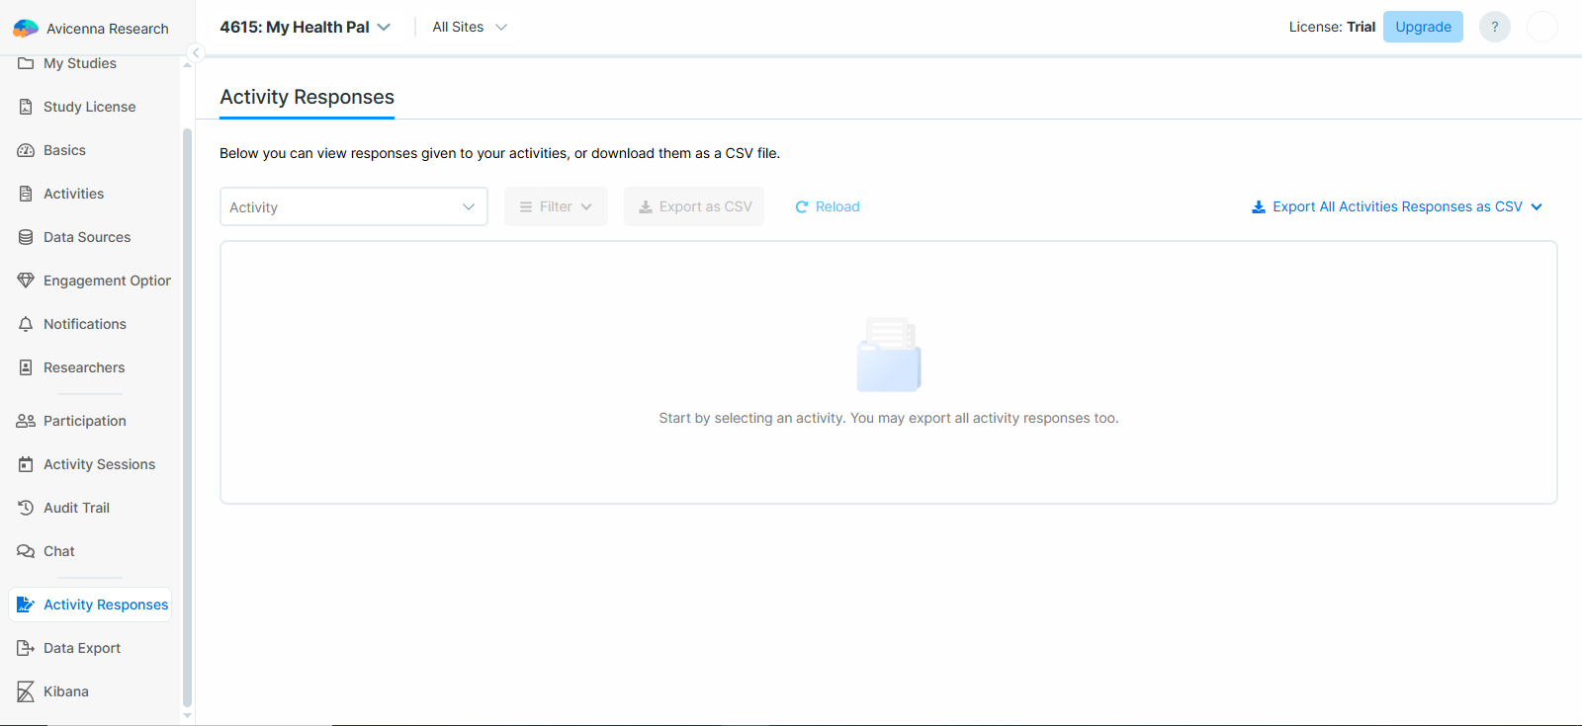The image size is (1582, 726).
Task: Click the Data Export icon in the sidebar
Action: click(26, 648)
